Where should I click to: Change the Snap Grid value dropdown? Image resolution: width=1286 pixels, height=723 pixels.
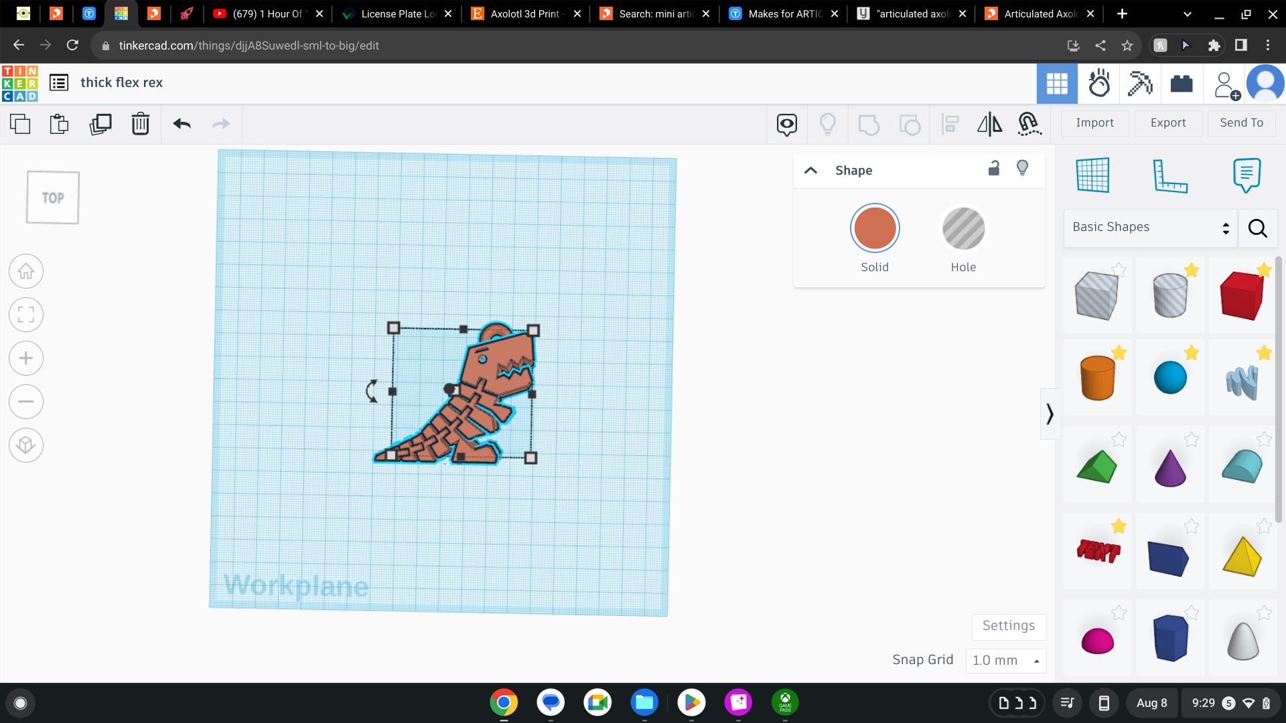pos(1005,660)
